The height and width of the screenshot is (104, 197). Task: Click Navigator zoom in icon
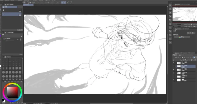coord(189,25)
